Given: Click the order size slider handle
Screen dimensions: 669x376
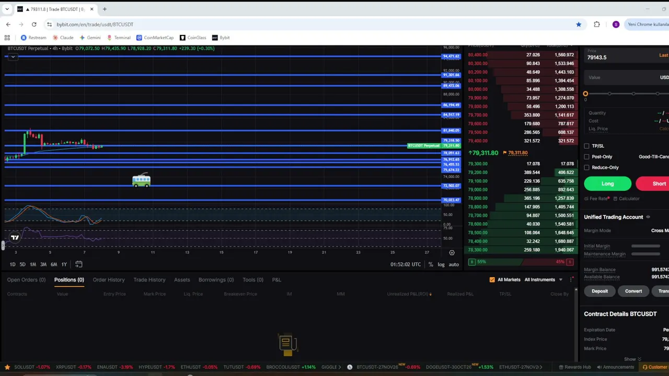Looking at the screenshot, I should (585, 94).
